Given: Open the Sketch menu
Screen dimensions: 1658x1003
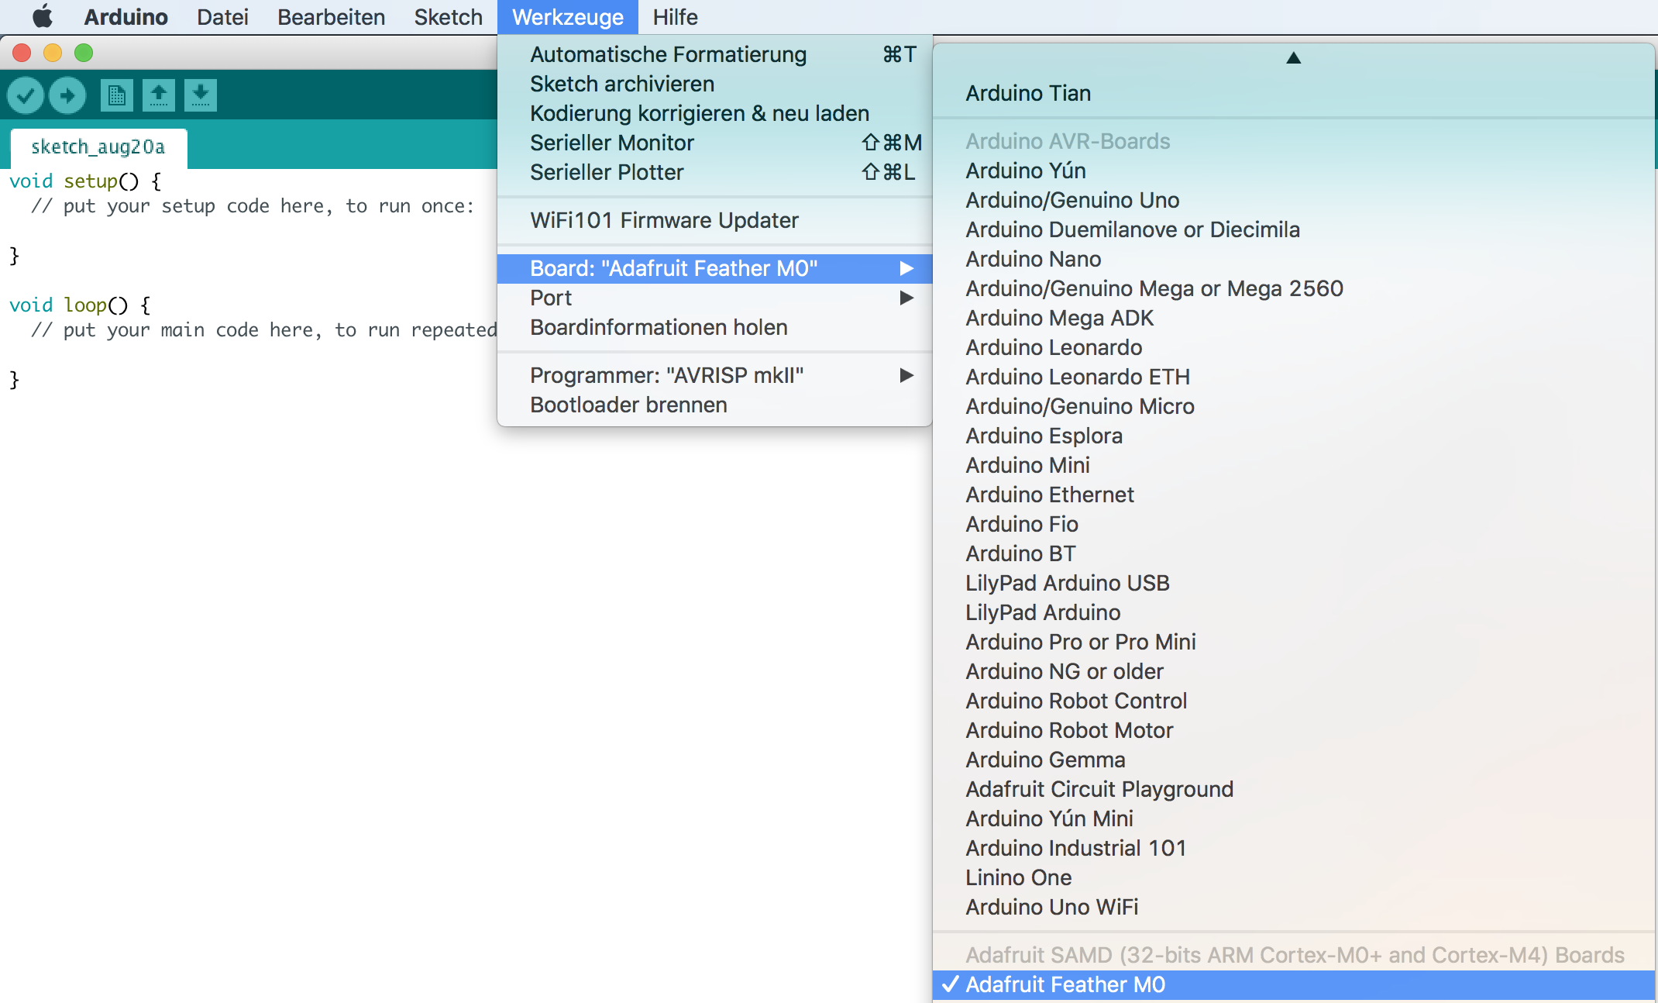Looking at the screenshot, I should pos(448,17).
